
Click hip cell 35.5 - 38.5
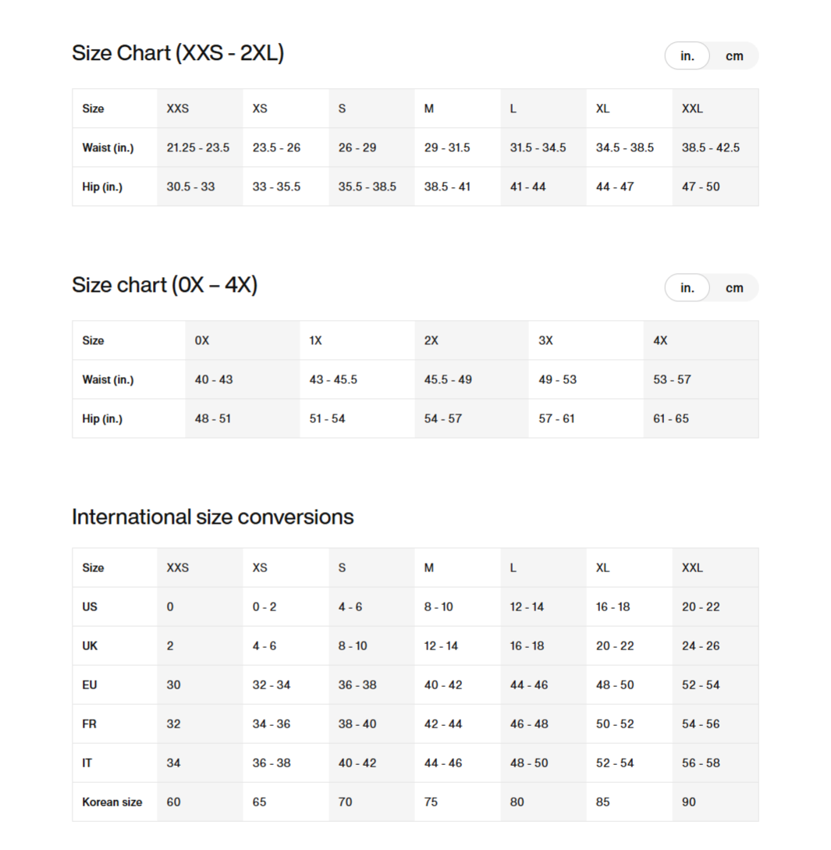(367, 187)
